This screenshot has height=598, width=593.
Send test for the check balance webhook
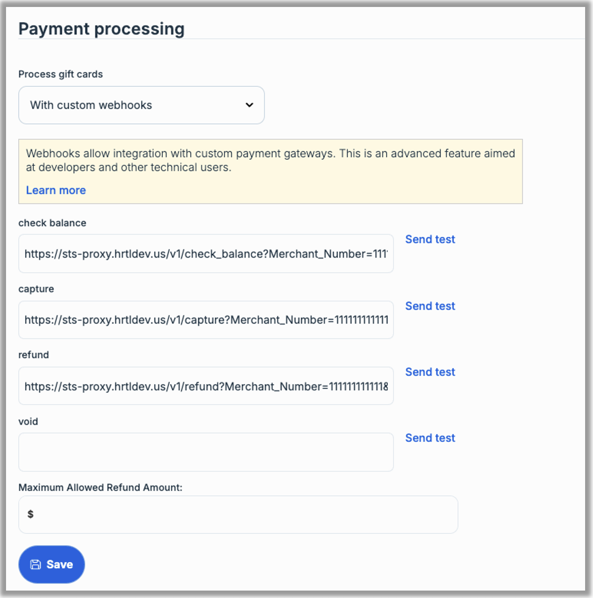(x=430, y=240)
